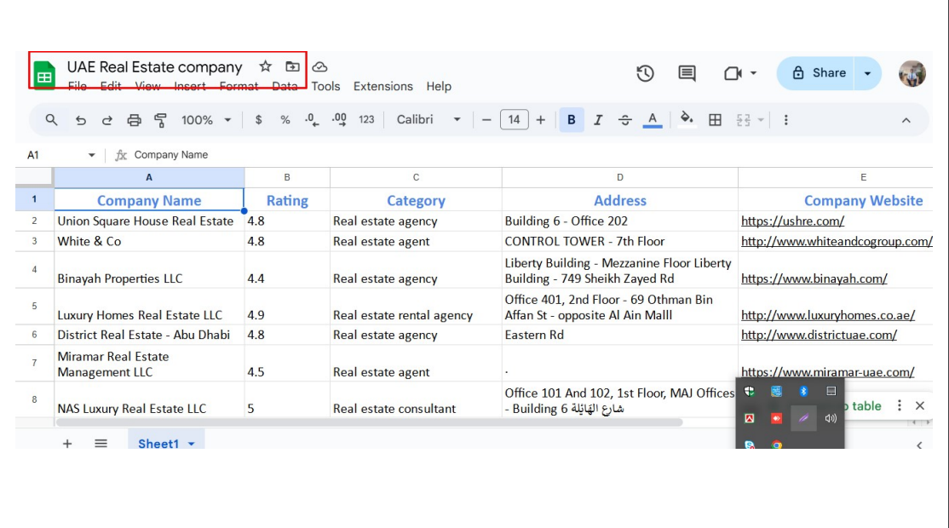This screenshot has height=528, width=949.
Task: Click the formula bar containing Company Name
Action: point(530,155)
